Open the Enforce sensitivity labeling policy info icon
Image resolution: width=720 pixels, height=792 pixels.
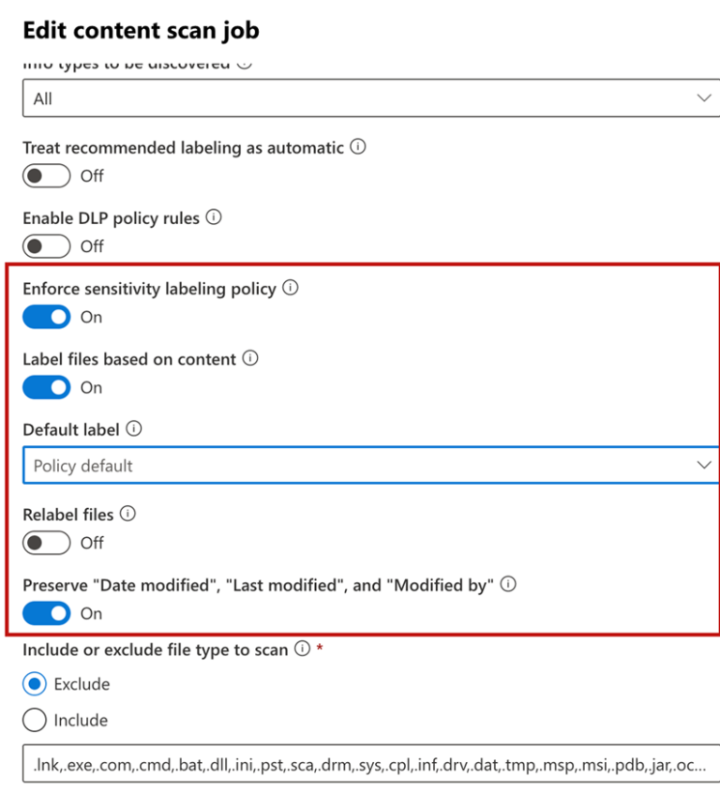289,288
